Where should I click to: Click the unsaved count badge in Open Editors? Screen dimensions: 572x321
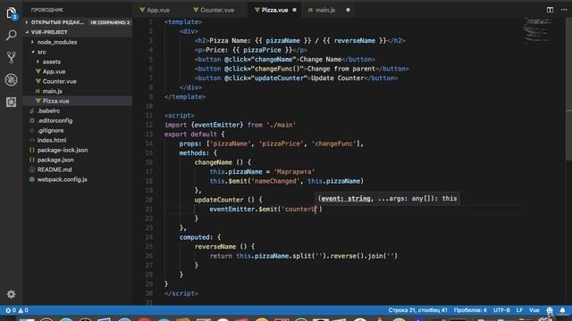[x=110, y=22]
